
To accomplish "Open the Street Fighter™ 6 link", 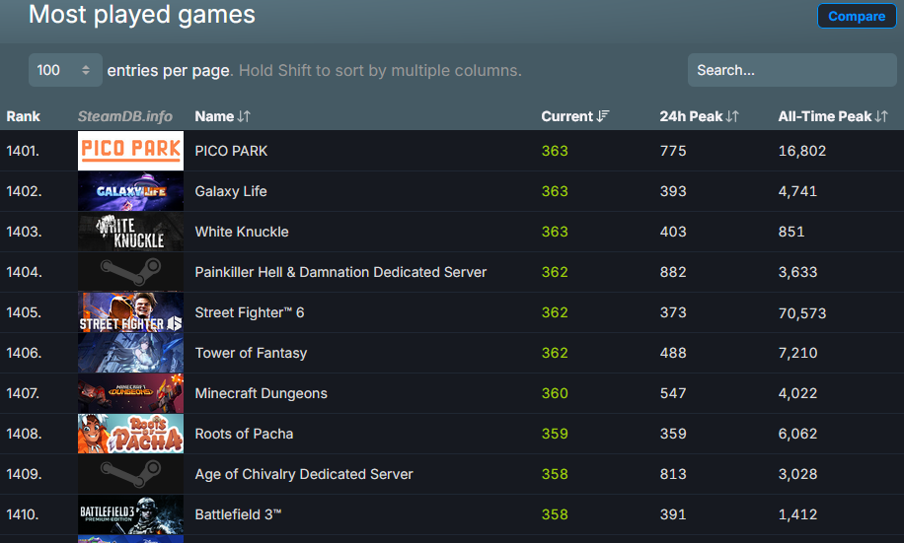I will click(249, 312).
